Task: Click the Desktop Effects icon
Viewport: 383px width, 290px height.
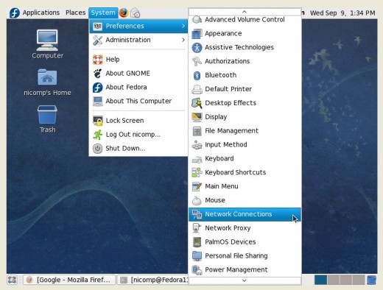Action: (197, 103)
